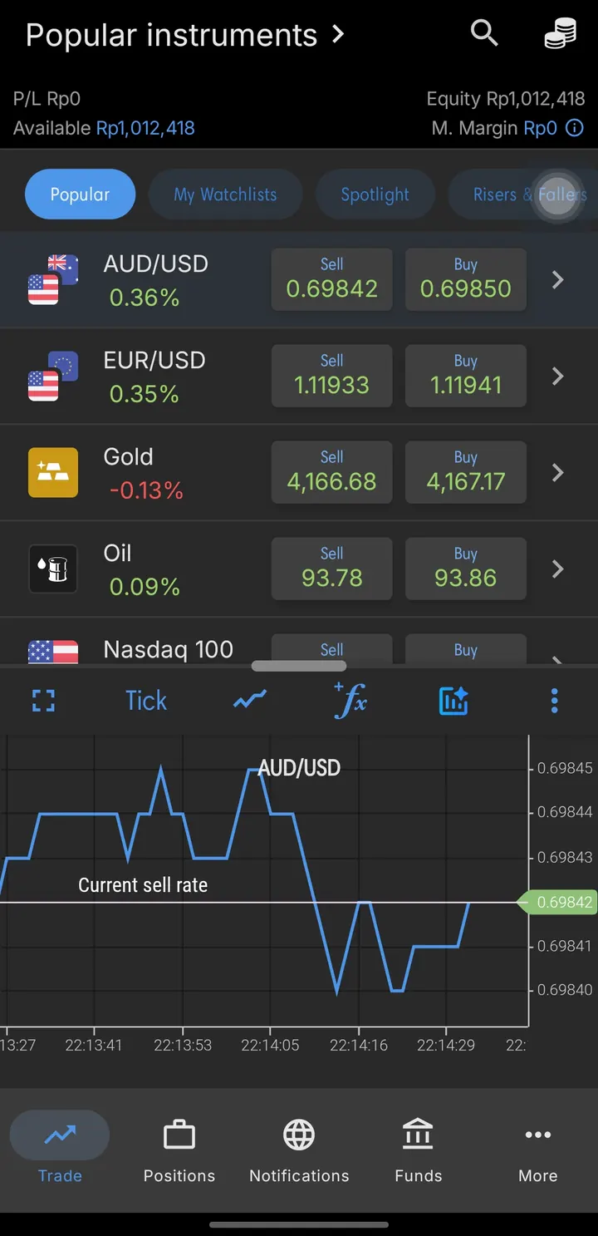Open the search magnifier icon
Viewport: 598px width, 1236px height.
pos(484,34)
